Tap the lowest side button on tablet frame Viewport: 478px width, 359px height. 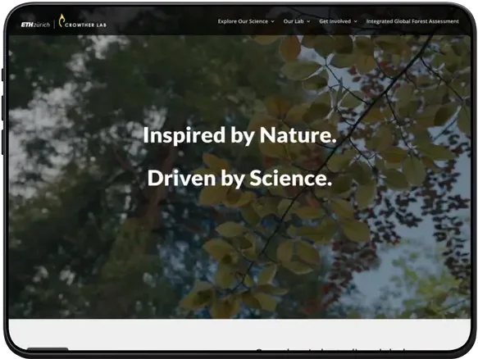click(x=2, y=142)
